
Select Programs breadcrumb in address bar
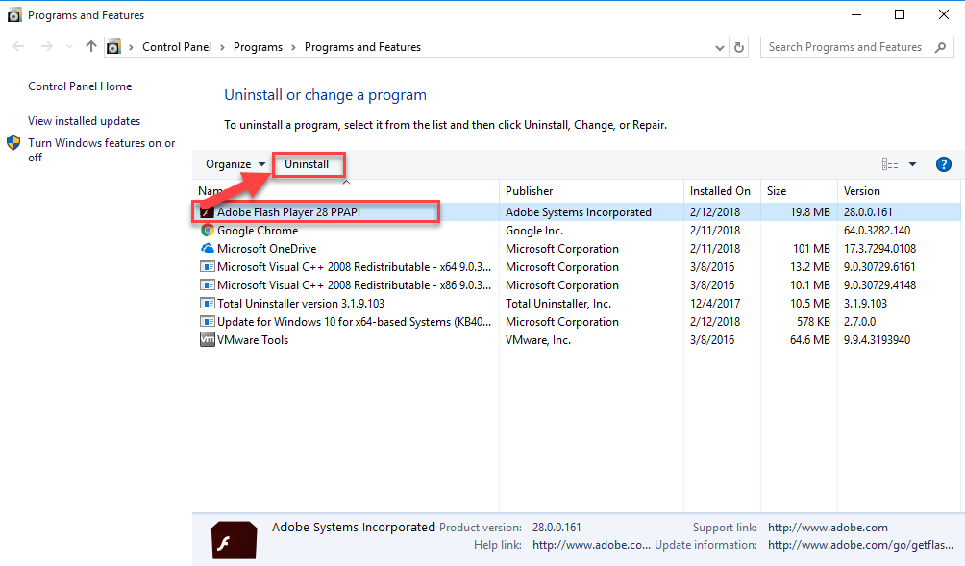(x=258, y=47)
